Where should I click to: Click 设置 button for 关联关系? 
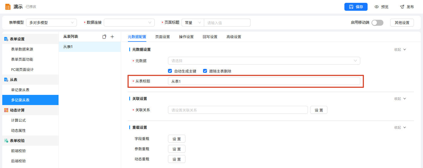(x=319, y=110)
